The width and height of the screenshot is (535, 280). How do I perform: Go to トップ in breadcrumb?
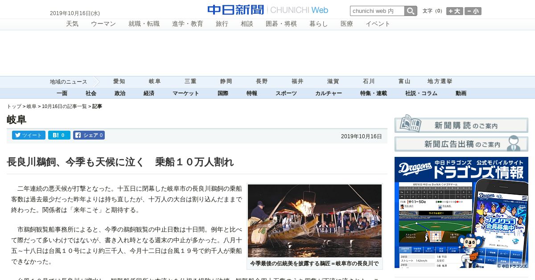tap(14, 107)
